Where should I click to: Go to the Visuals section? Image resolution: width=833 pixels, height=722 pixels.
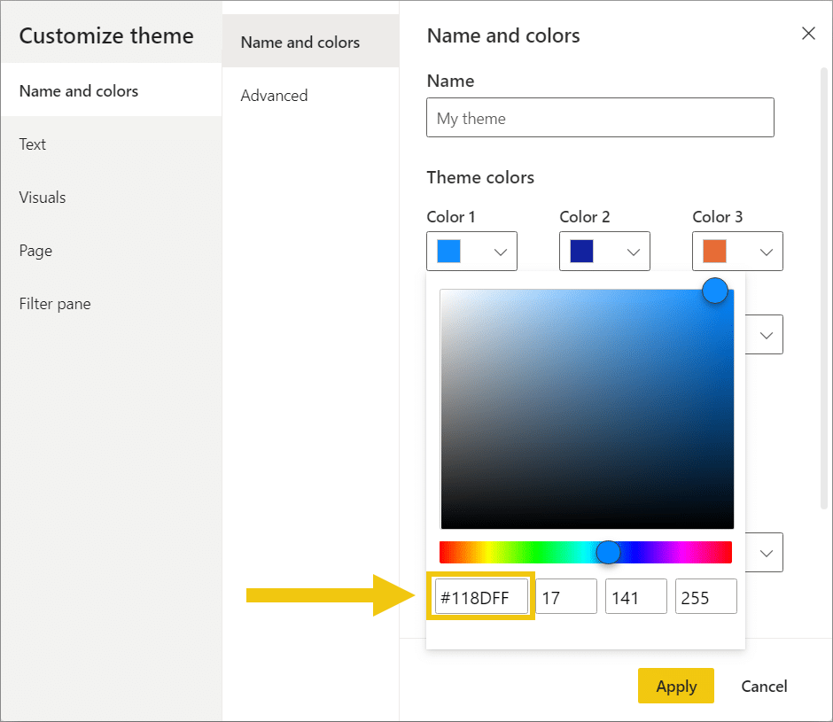[43, 197]
